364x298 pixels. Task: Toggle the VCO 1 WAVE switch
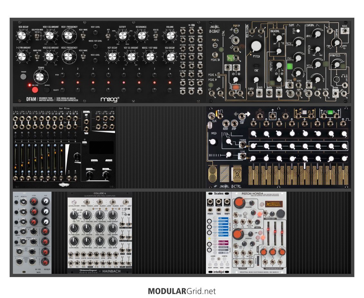click(x=82, y=36)
